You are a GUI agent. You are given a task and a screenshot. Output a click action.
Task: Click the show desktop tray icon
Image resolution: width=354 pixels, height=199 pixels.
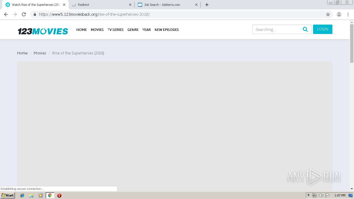[351, 195]
